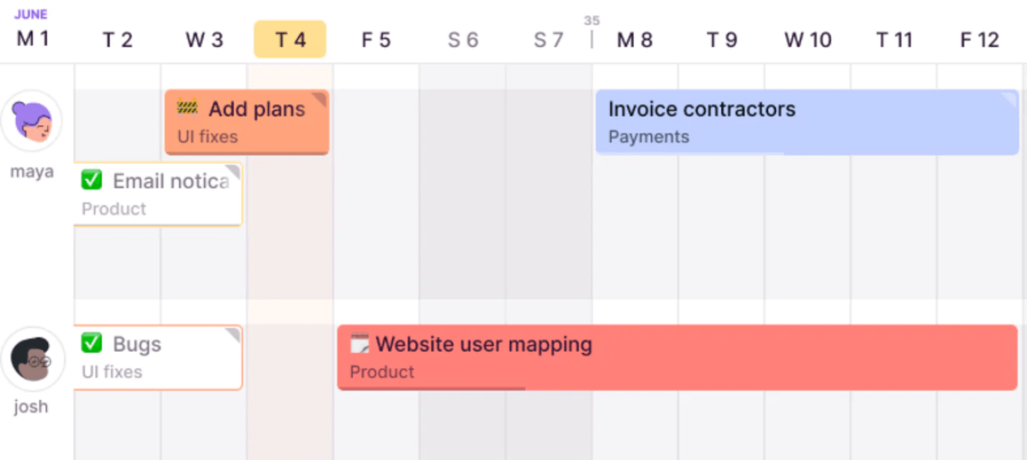The height and width of the screenshot is (460, 1027).
Task: Toggle green checkmark on Bugs task
Action: click(92, 344)
